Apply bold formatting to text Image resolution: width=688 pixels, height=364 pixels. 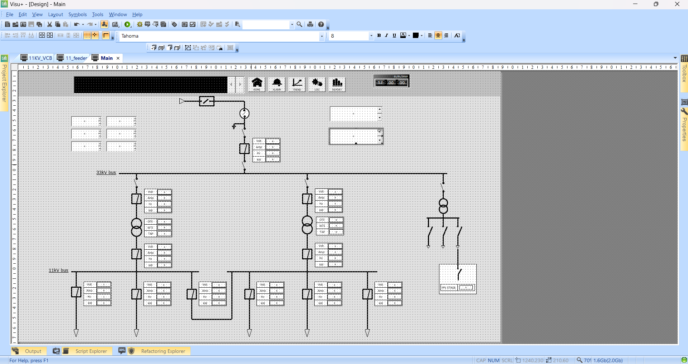coord(380,35)
